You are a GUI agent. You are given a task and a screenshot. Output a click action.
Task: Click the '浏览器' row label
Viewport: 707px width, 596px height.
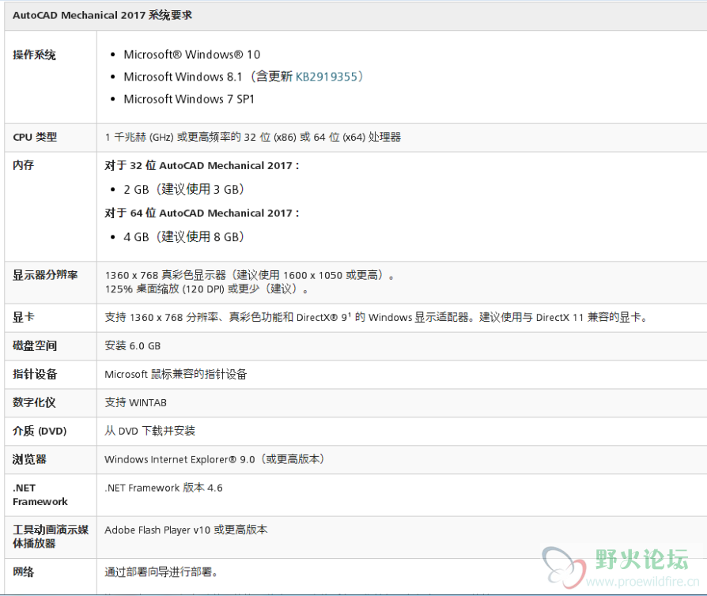click(x=29, y=459)
